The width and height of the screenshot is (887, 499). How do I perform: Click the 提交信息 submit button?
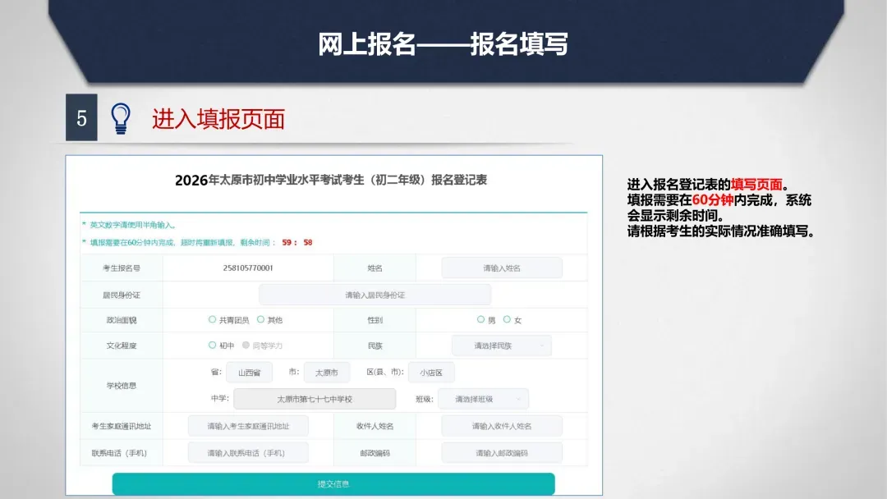(333, 483)
